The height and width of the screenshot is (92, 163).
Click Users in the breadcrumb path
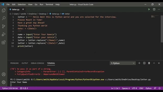(x=16, y=14)
